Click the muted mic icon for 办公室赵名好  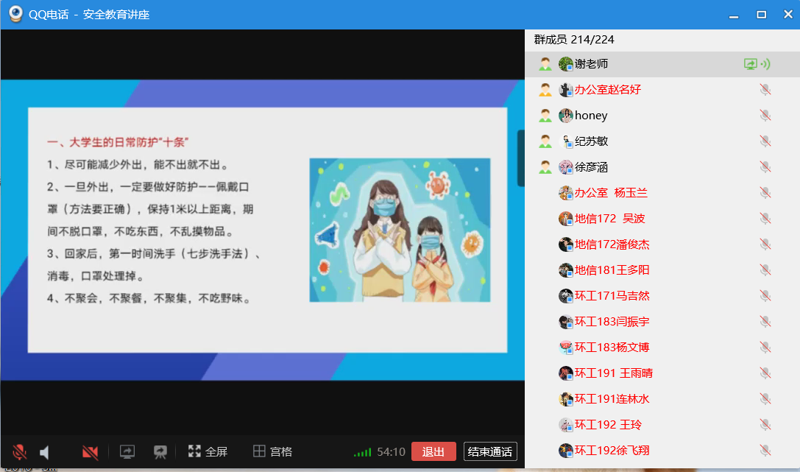pyautogui.click(x=765, y=90)
